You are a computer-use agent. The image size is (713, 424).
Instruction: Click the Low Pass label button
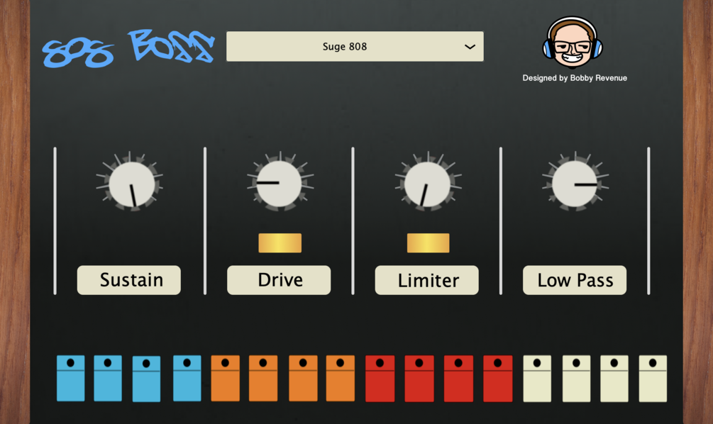[x=575, y=280]
